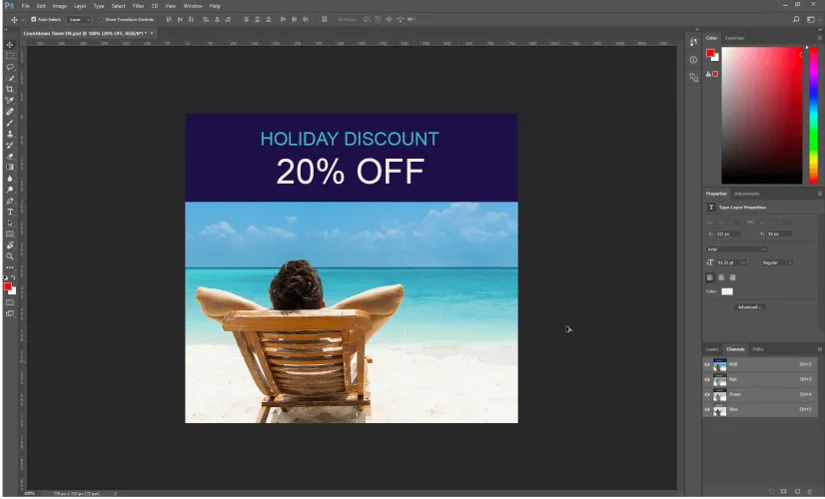Open the Window menu
This screenshot has height=499, width=825.
193,6
